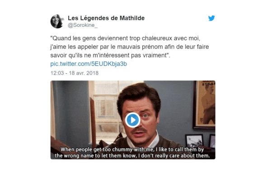Click the word chaleureux in the tweet
The width and height of the screenshot is (271, 181).
(157, 38)
